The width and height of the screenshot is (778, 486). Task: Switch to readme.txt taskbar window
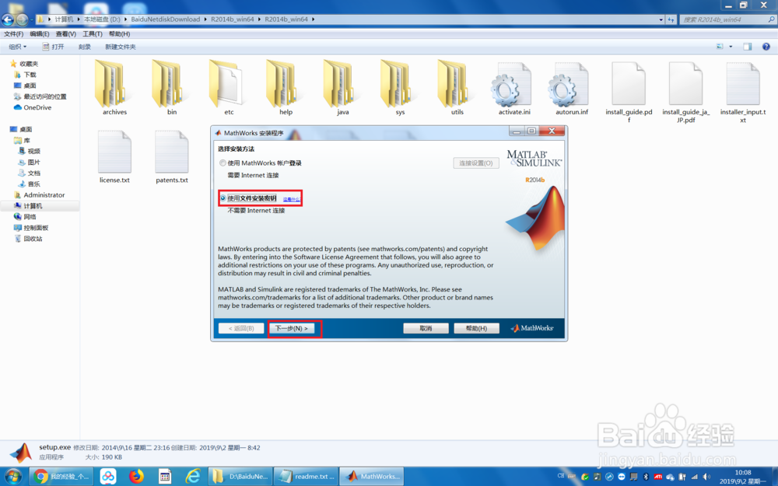(306, 476)
